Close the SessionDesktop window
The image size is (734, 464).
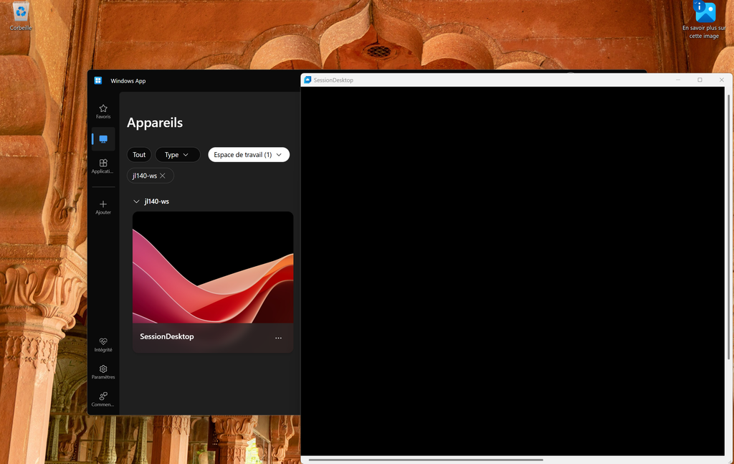tap(721, 80)
